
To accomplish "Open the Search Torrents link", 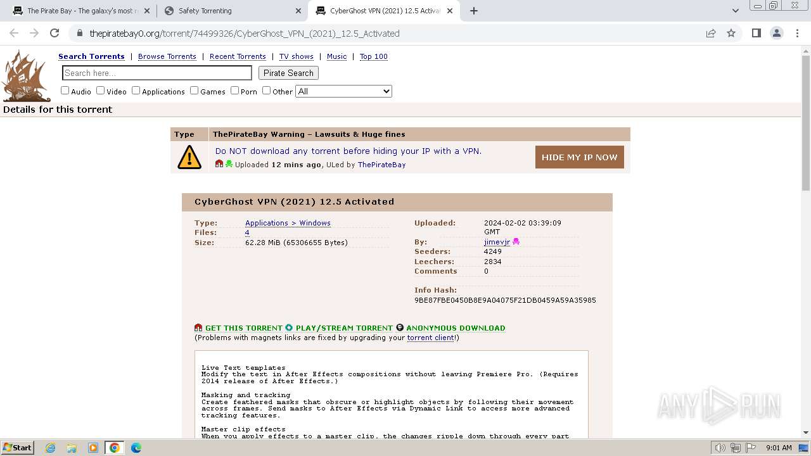I will pos(91,56).
